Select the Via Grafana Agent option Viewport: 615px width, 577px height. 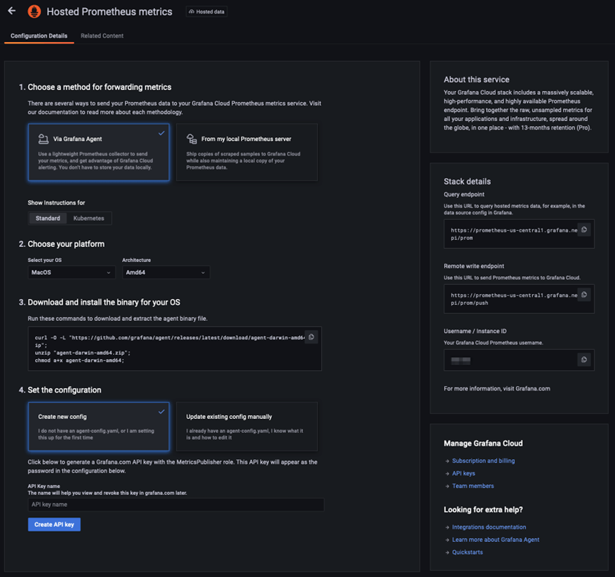point(98,152)
